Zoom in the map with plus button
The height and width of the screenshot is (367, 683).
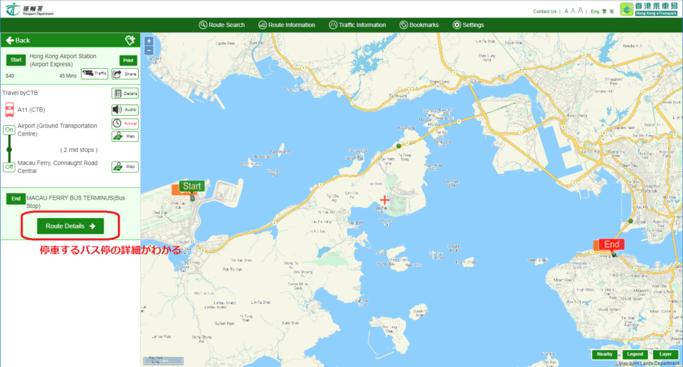point(149,41)
